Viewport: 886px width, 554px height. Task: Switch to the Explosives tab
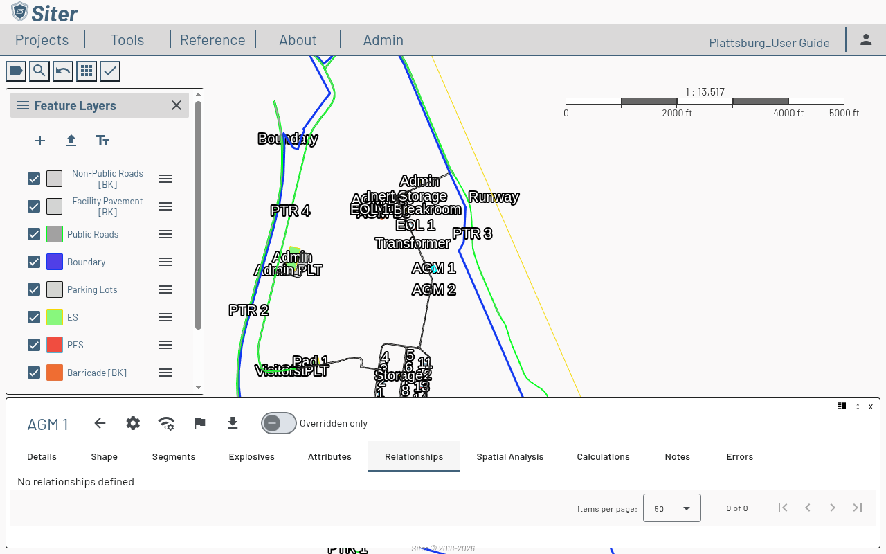(x=252, y=456)
